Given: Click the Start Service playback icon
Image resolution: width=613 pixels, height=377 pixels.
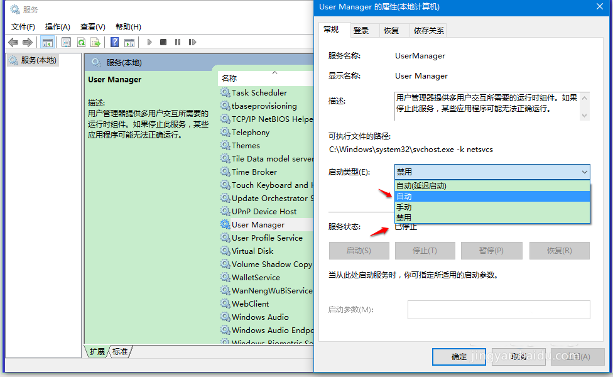Looking at the screenshot, I should 149,42.
